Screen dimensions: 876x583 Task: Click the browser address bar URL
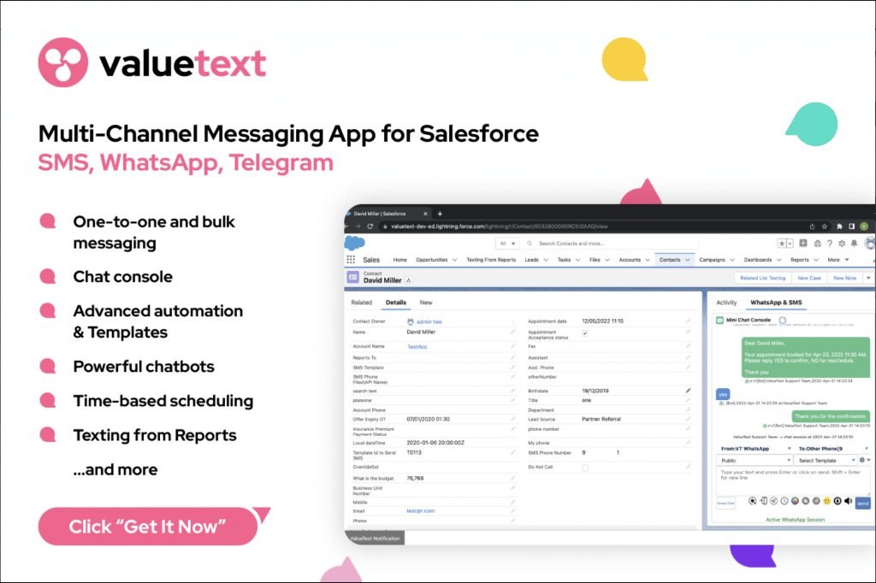(x=499, y=227)
